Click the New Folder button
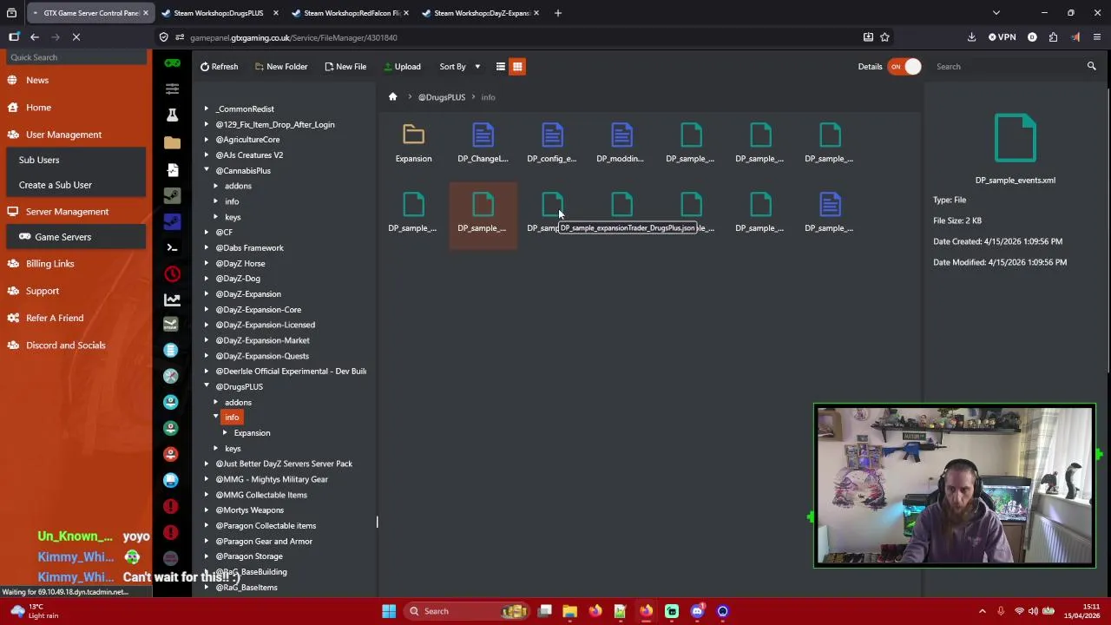Screen dimensions: 1111x625 [280, 67]
